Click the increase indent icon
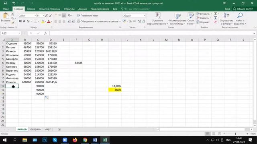Viewport: 257px width, 144px height. click(73, 21)
